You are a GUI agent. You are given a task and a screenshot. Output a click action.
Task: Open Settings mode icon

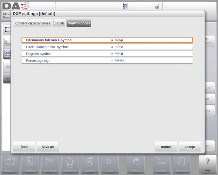161,164
